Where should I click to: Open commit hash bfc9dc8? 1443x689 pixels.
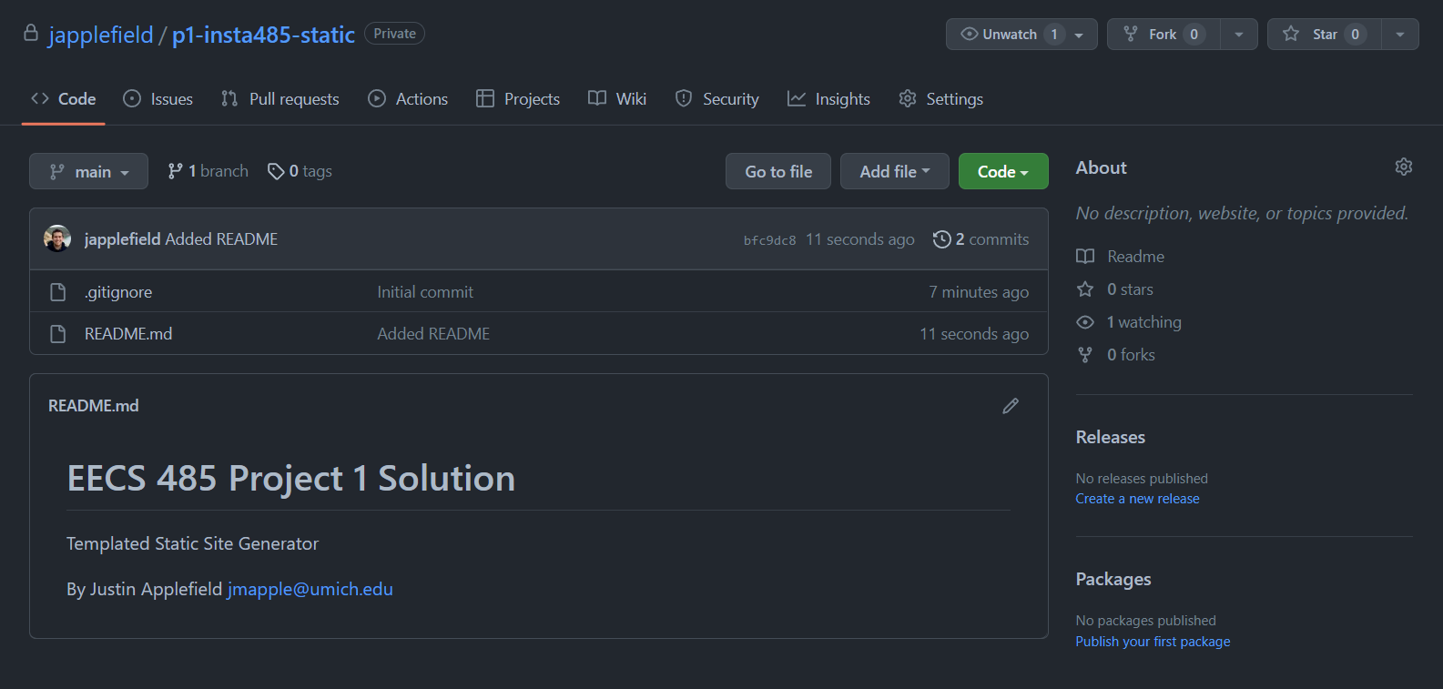(x=769, y=240)
